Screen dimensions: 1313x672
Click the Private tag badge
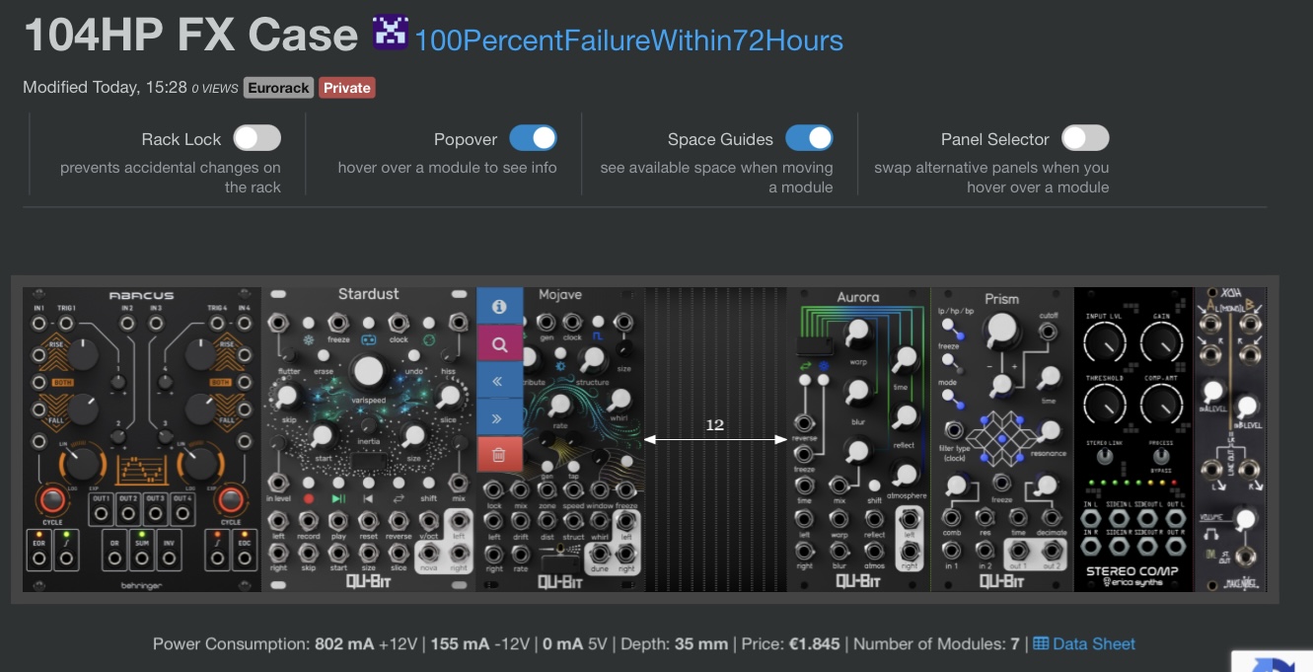click(x=347, y=88)
